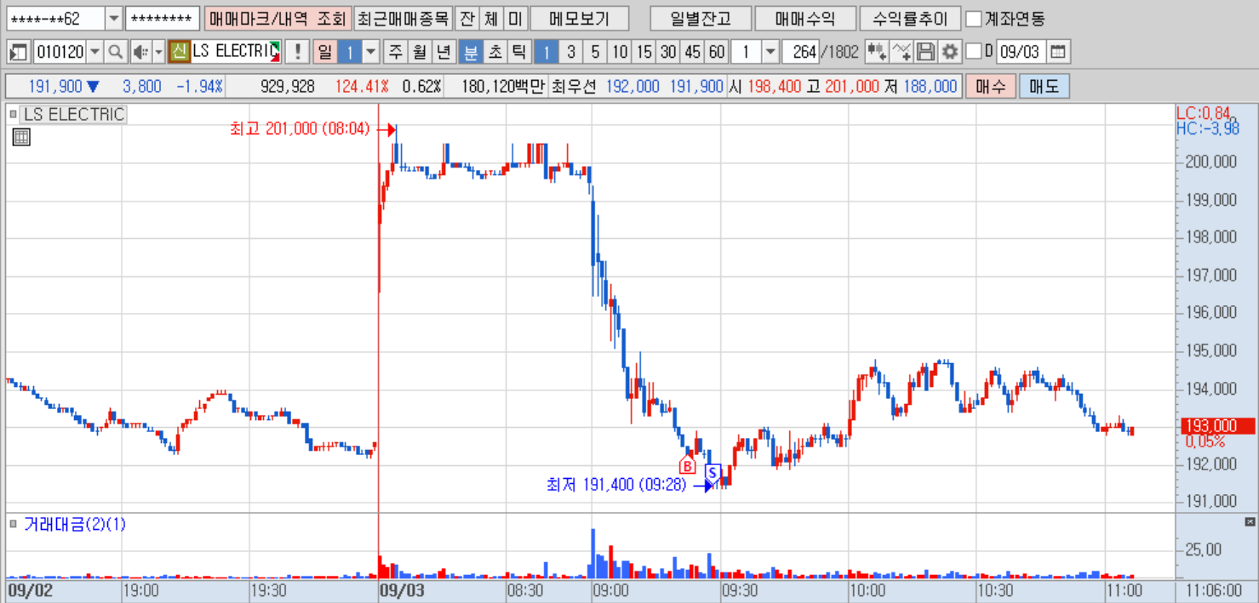The image size is (1259, 603).
Task: Expand the speaker options dropdown arrow
Action: 158,52
